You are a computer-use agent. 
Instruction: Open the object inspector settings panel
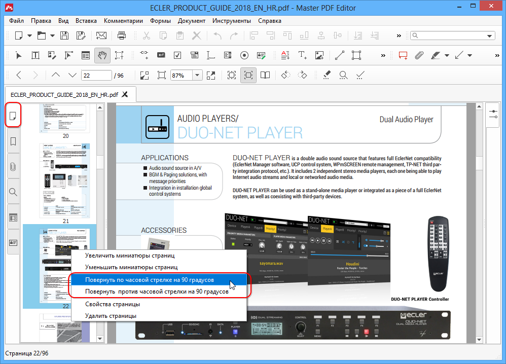[x=493, y=114]
